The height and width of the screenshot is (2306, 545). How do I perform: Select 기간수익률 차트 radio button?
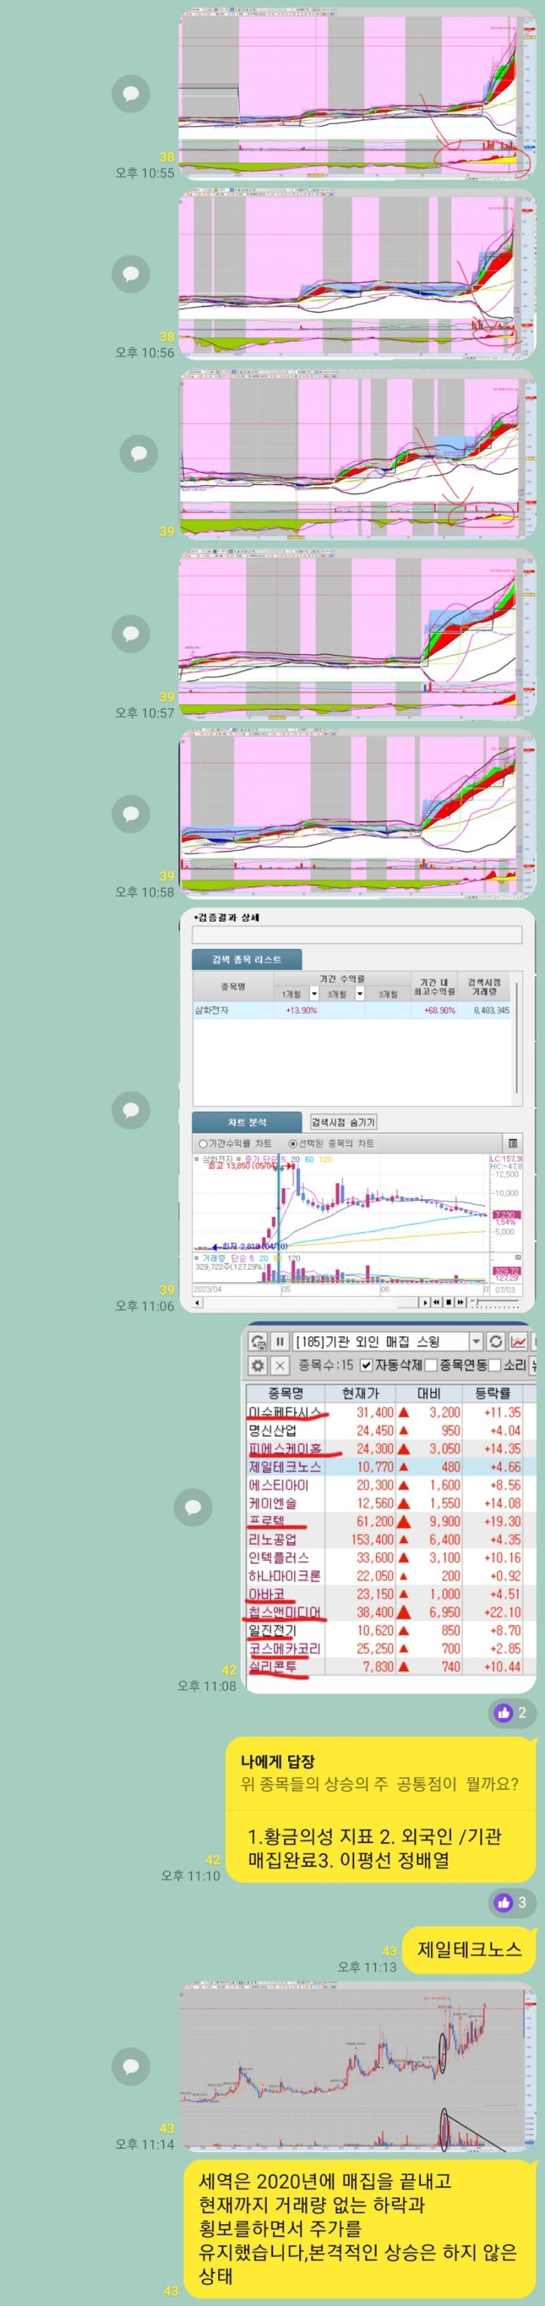point(203,1143)
